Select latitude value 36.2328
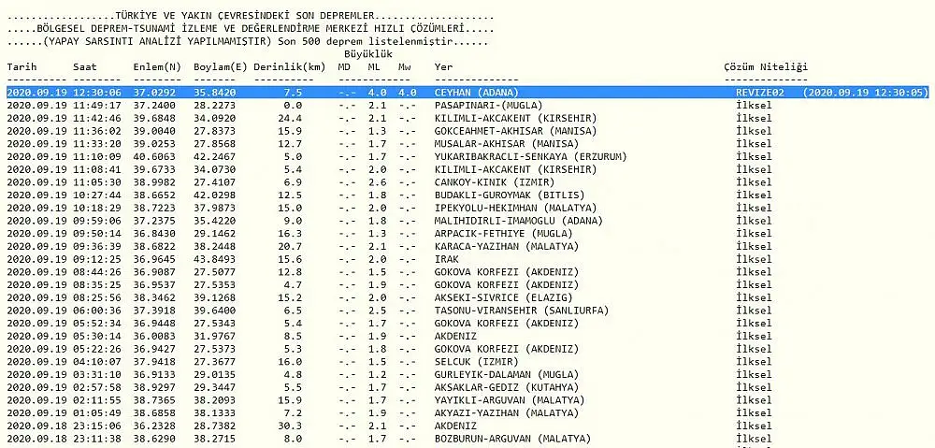Image resolution: width=935 pixels, height=448 pixels. 154,426
